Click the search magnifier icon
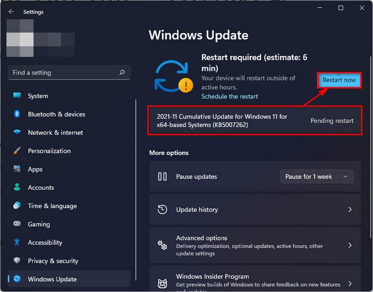The image size is (373, 292). [x=122, y=72]
